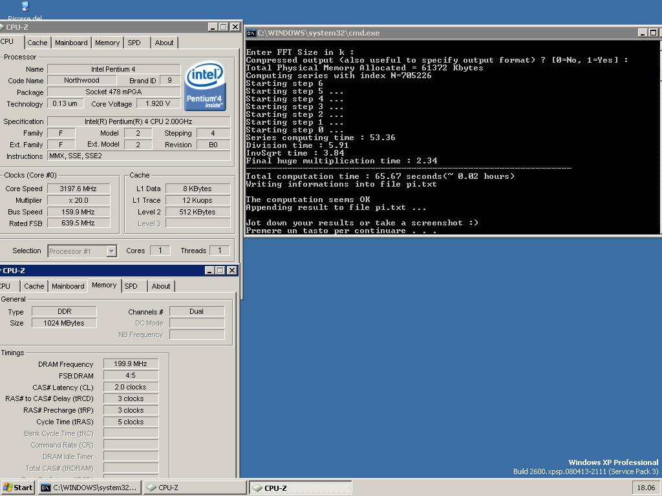662x496 pixels.
Task: Switch to cmd.exe taskbar button
Action: 89,488
